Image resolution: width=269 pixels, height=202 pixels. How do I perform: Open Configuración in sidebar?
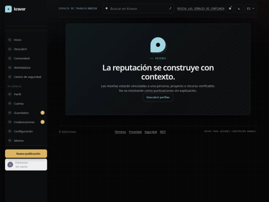pyautogui.click(x=26, y=131)
